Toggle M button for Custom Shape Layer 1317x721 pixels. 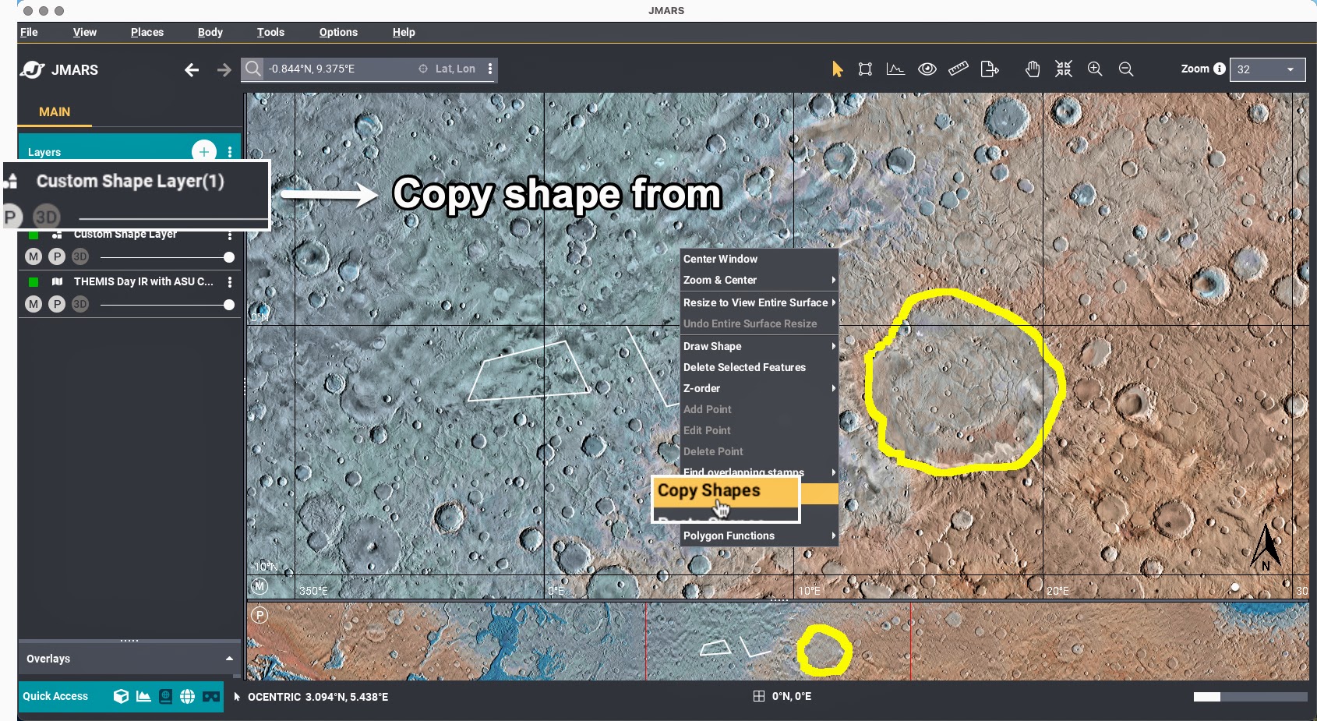[x=34, y=256]
